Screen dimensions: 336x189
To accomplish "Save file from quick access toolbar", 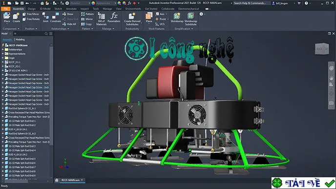I will [22, 3].
